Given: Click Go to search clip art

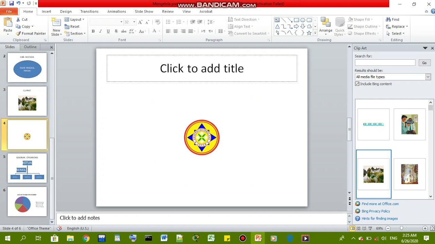Looking at the screenshot, I should (424, 63).
